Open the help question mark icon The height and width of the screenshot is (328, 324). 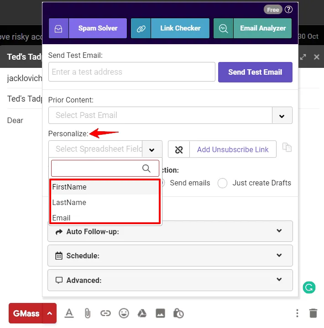click(x=288, y=10)
